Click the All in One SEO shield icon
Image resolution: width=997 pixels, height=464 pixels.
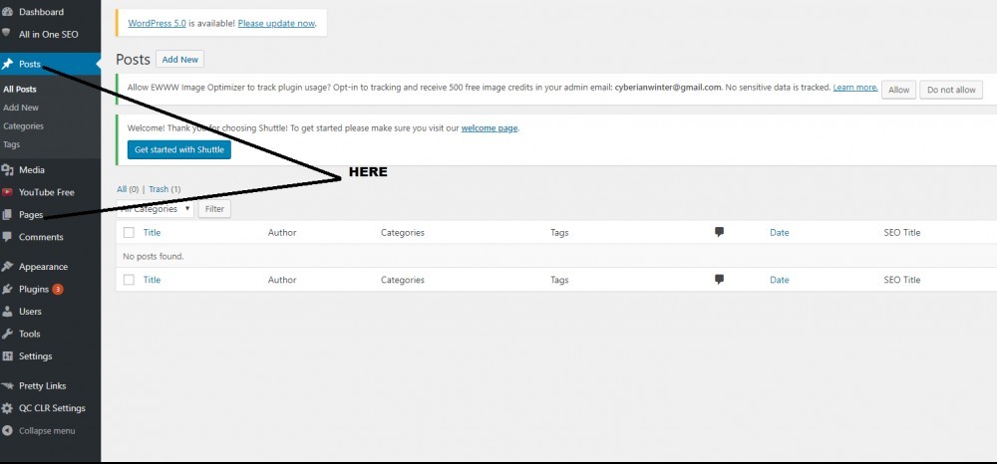[x=8, y=34]
